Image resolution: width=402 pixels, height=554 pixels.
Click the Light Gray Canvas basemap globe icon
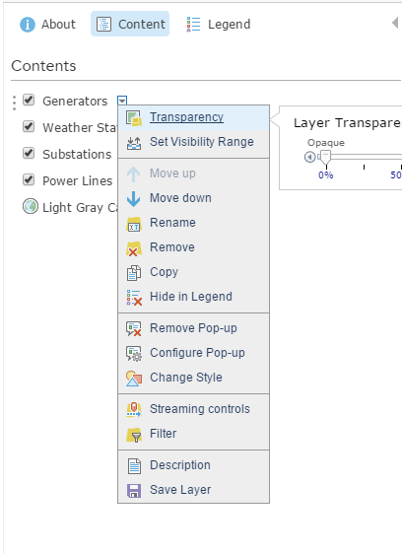point(31,206)
